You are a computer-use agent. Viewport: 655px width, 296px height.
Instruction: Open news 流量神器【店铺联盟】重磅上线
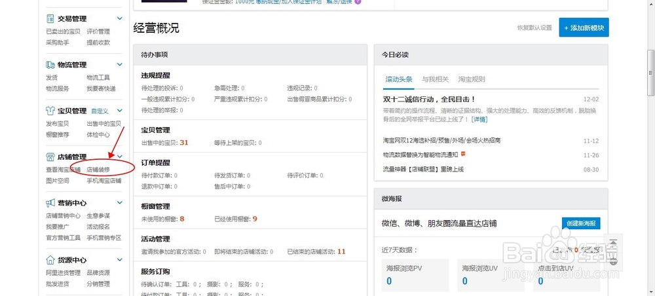(x=423, y=170)
